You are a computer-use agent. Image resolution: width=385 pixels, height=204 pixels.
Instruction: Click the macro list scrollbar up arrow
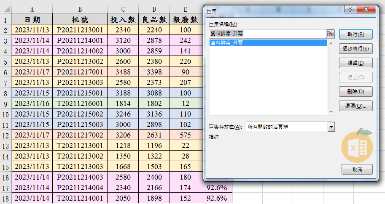click(331, 42)
